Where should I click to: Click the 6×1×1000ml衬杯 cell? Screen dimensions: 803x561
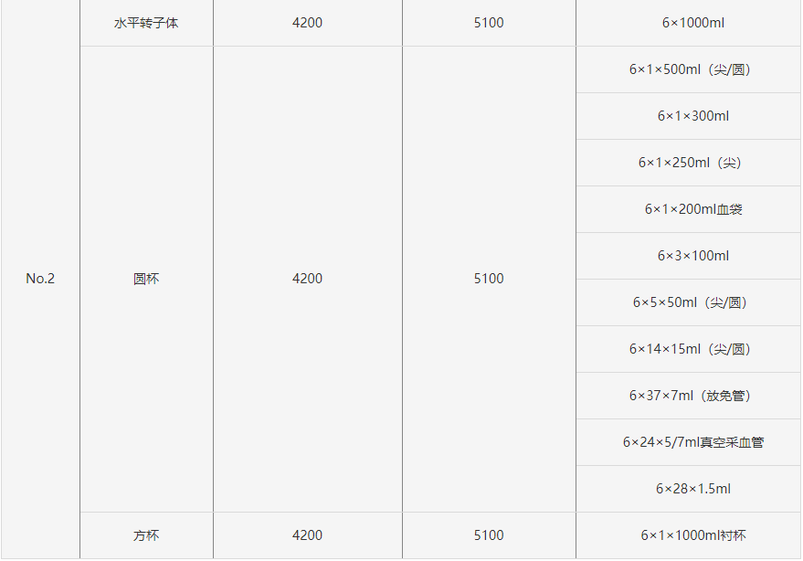point(693,535)
